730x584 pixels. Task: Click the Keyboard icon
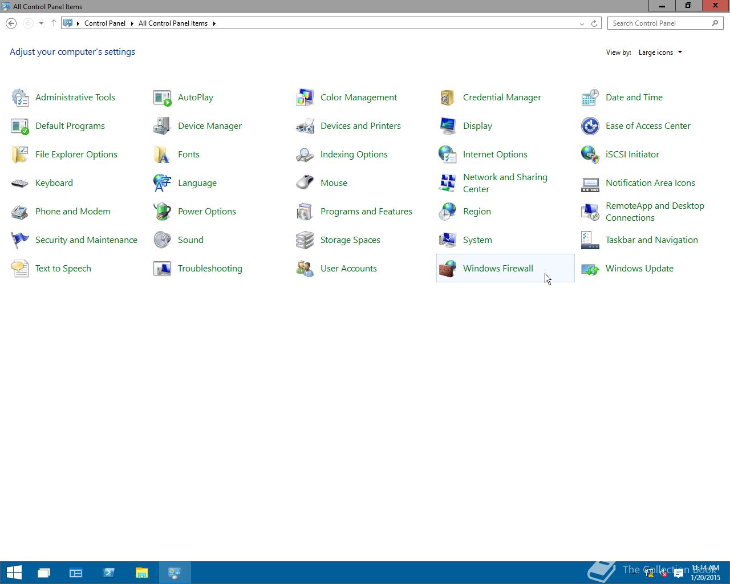click(x=20, y=183)
